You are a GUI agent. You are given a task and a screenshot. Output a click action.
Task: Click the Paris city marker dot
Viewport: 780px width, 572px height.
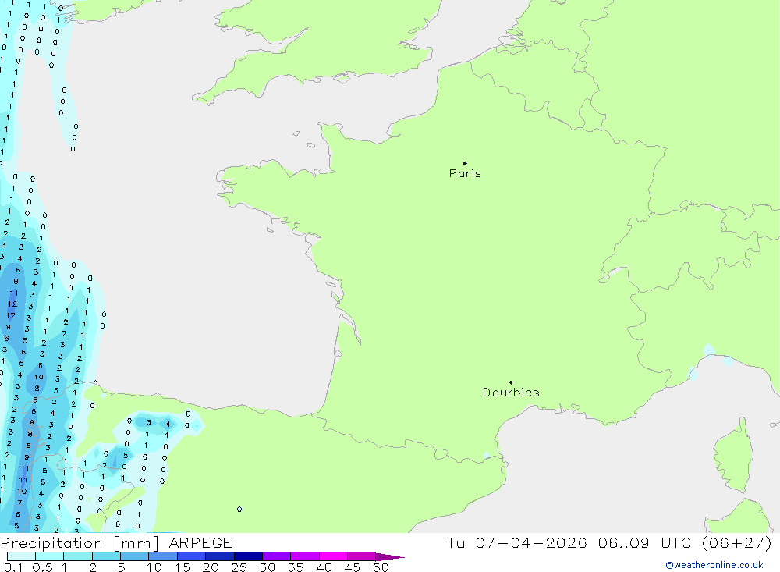pos(465,163)
